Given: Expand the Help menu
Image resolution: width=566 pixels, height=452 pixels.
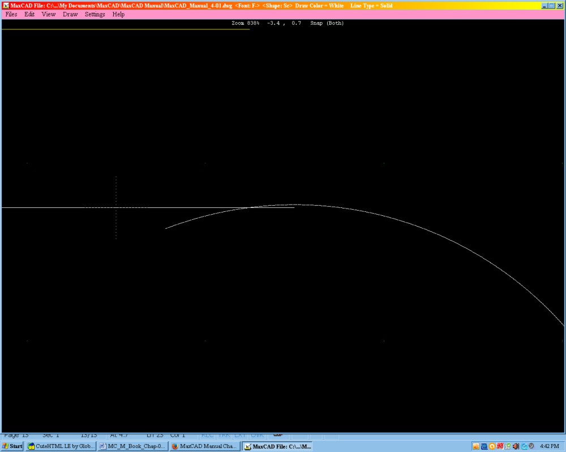Looking at the screenshot, I should pos(118,14).
